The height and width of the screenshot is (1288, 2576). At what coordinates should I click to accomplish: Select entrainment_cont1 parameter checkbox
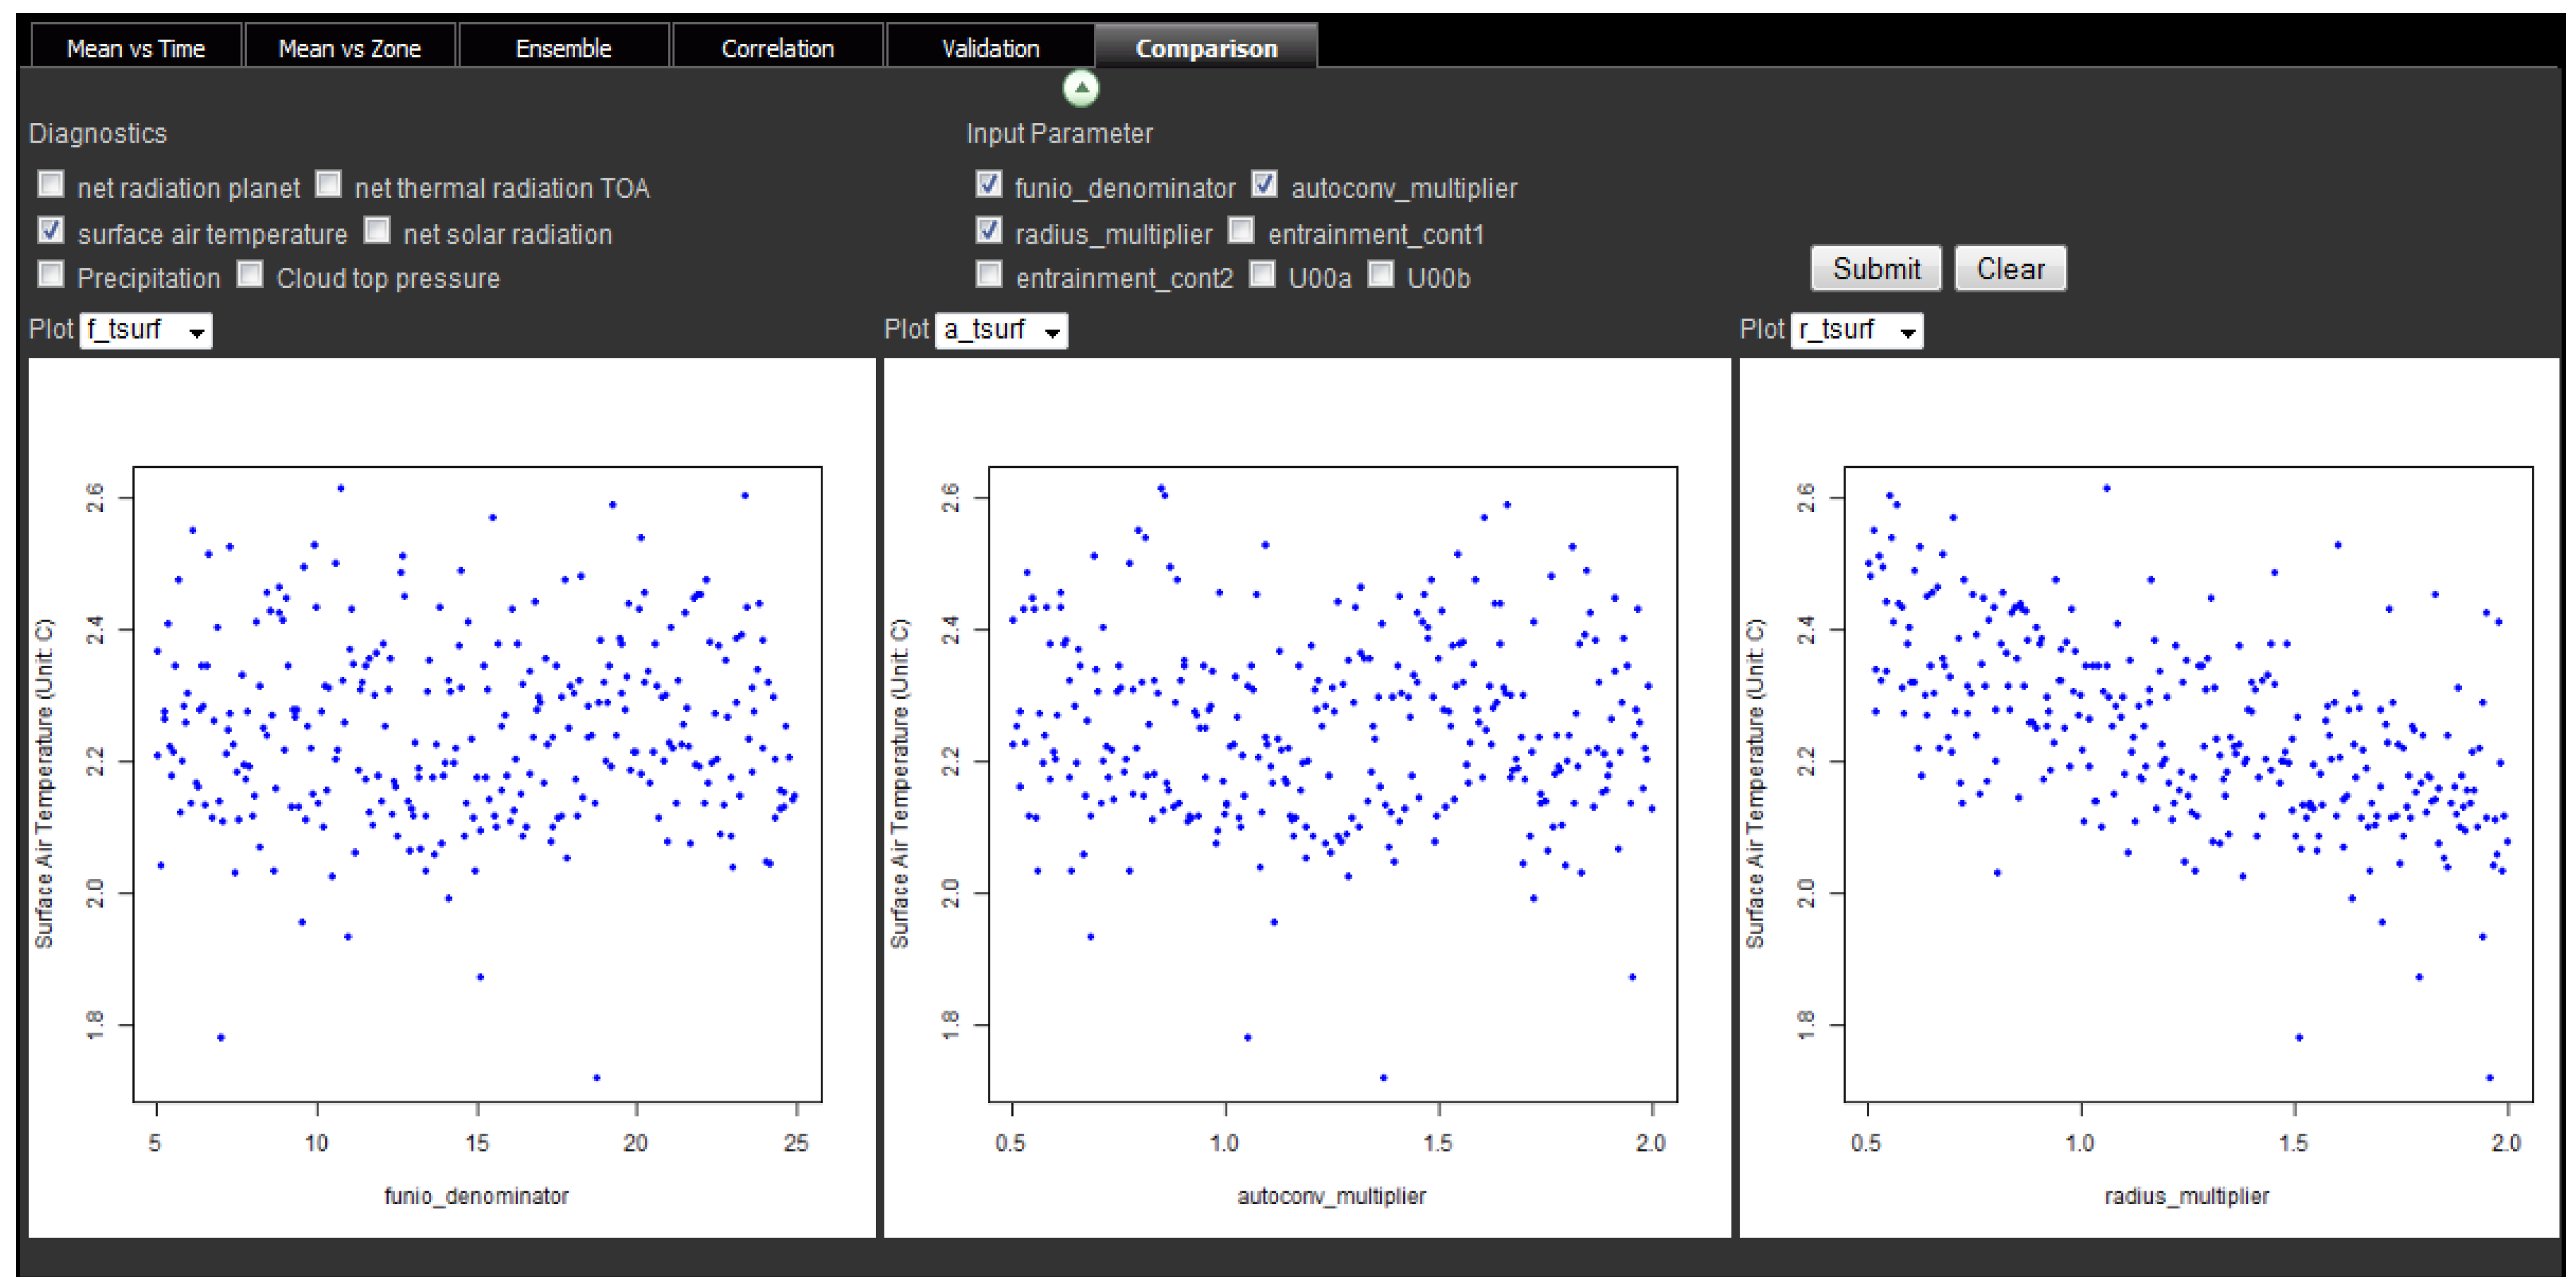[1241, 230]
